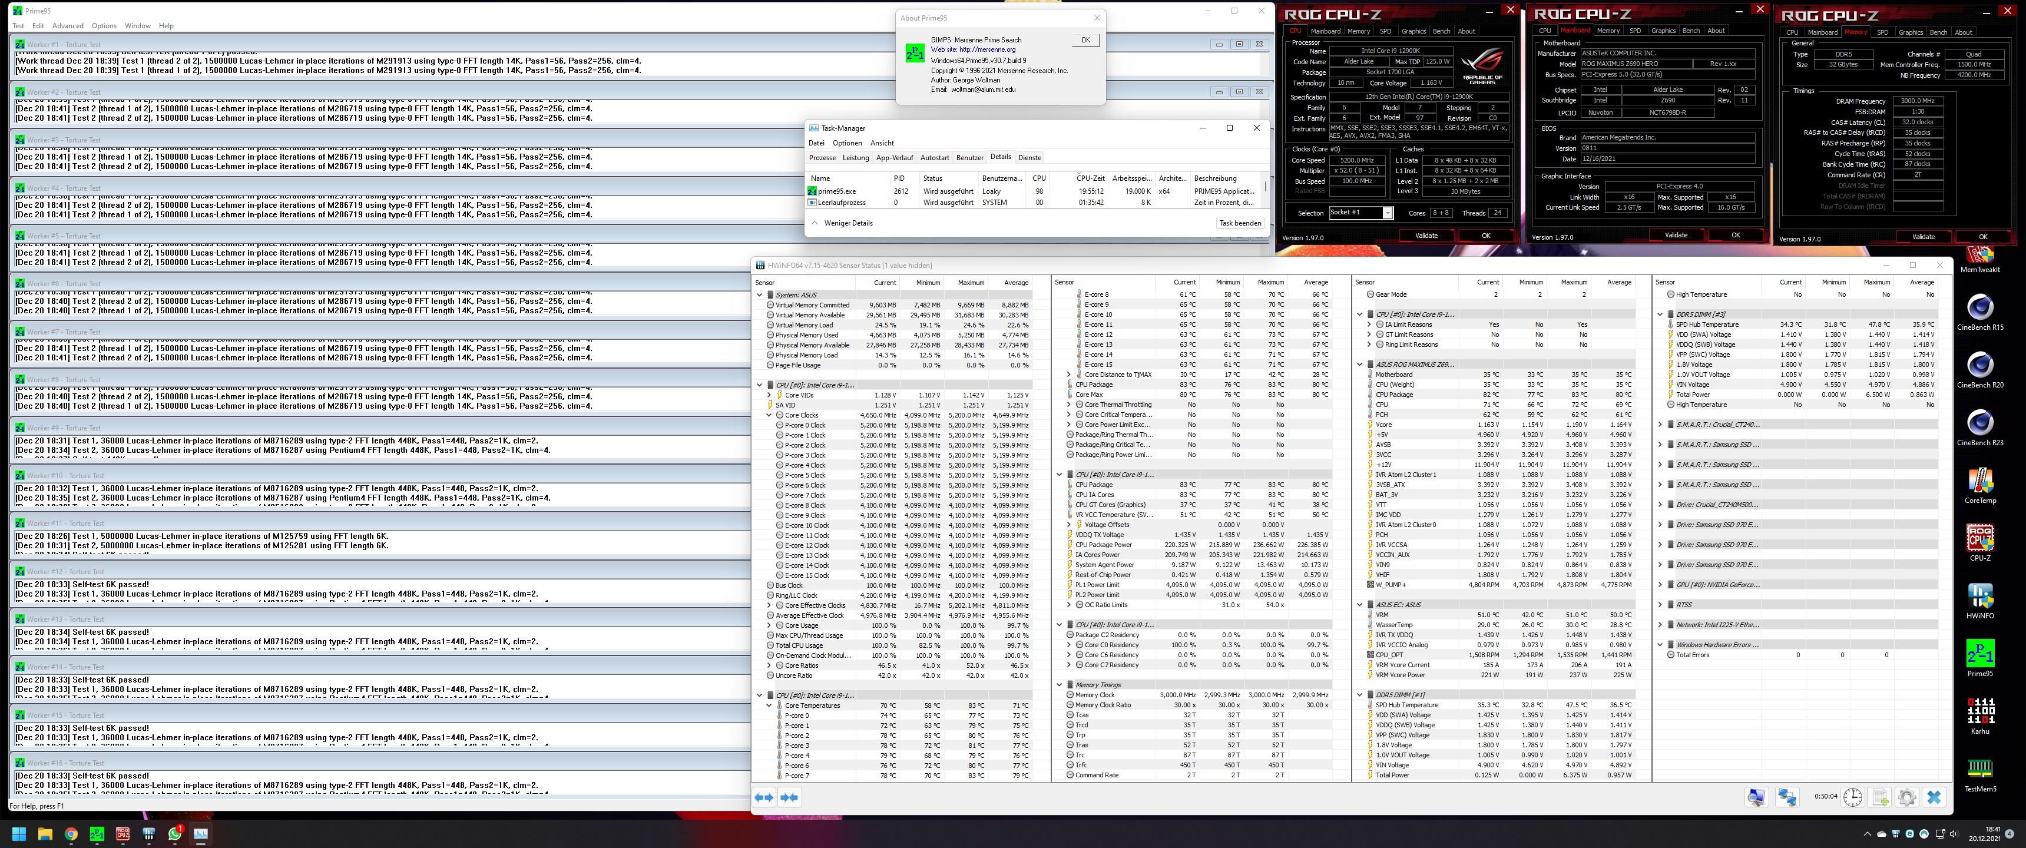Screen dimensions: 2026x848
Task: Click Validate in the Mainboard CPU-Z window
Action: click(1676, 235)
